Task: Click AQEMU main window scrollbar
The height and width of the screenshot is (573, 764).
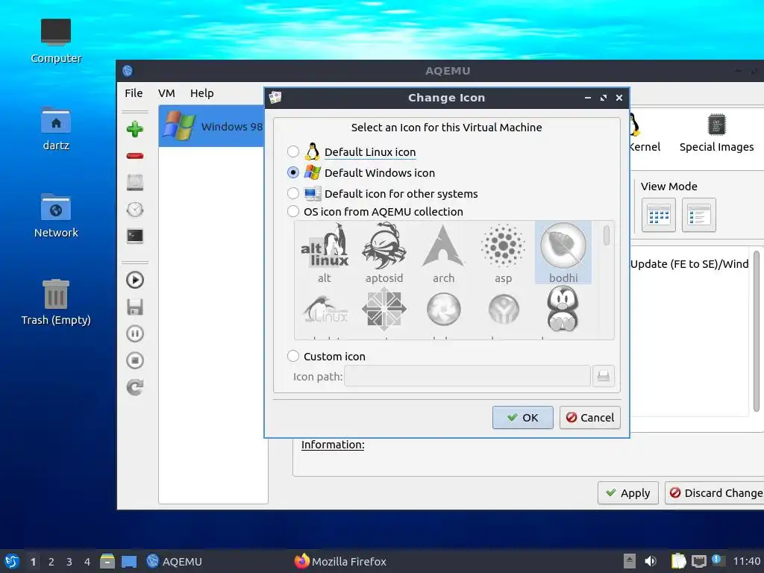Action: (757, 331)
